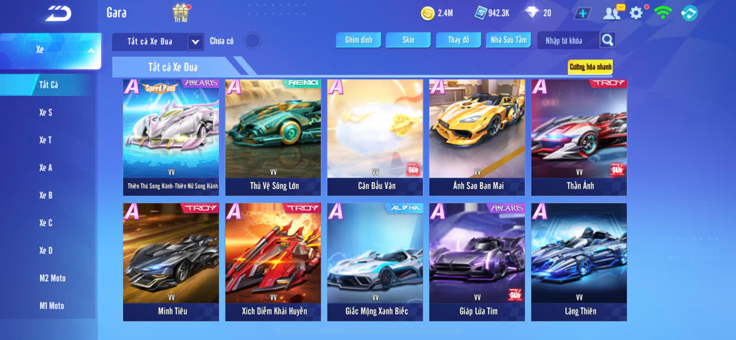Open the settings gear icon
736x340 pixels.
pyautogui.click(x=636, y=13)
